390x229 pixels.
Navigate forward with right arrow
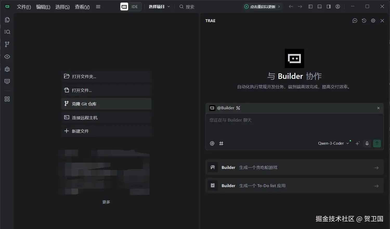[x=300, y=7]
